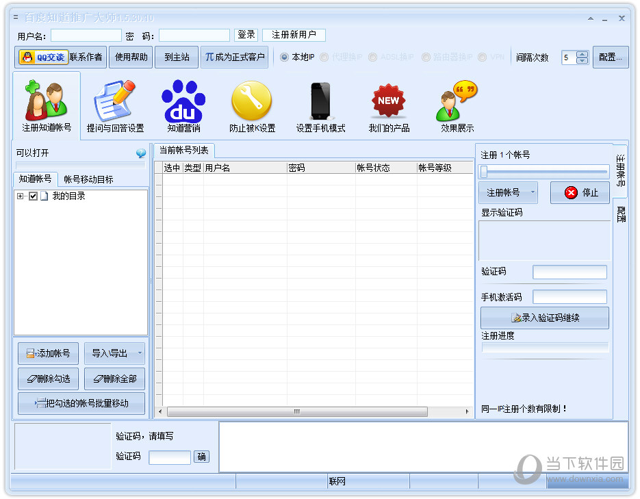
Task: Focus the bottom 验证码 input field
Action: 170,457
